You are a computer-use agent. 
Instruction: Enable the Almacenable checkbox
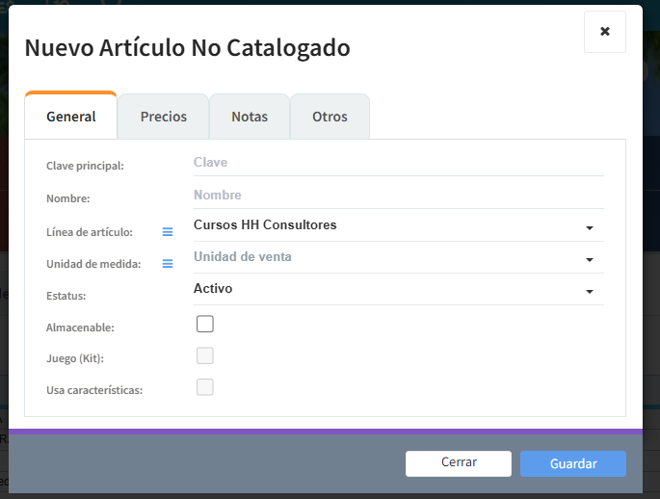(204, 324)
